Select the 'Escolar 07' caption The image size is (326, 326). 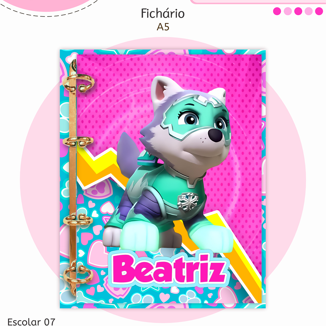[x=31, y=322]
